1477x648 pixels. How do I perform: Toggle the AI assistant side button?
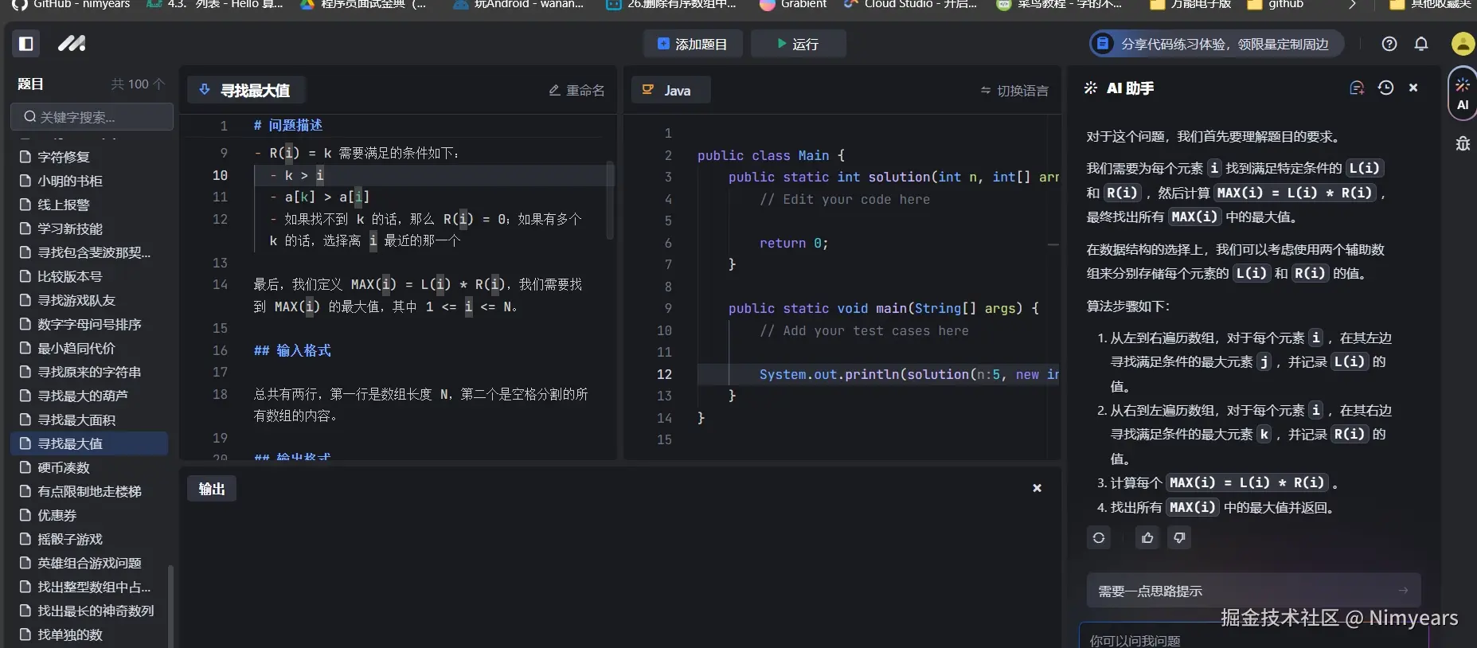1462,96
